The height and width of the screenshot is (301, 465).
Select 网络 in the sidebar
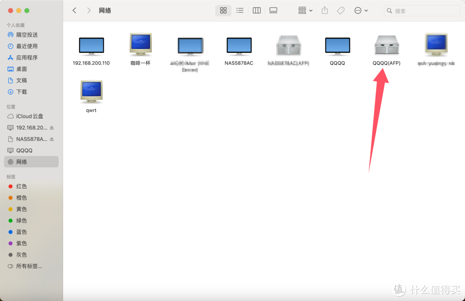pyautogui.click(x=31, y=162)
